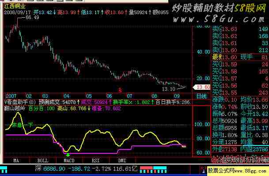Click the red-cyan volume bar in status bar
This screenshot has width=269, height=176.
tap(153, 169)
